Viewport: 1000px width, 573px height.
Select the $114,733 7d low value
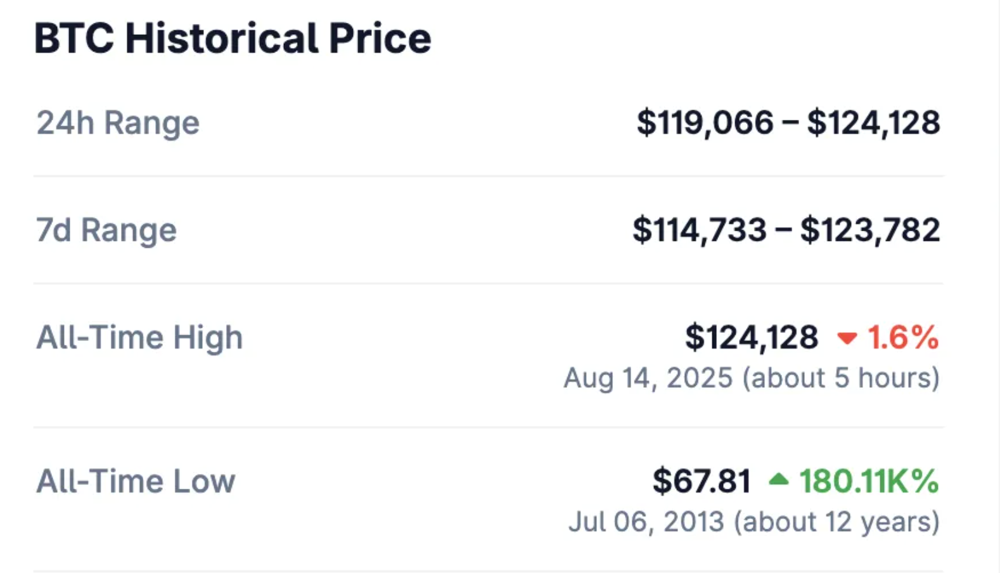pyautogui.click(x=700, y=230)
